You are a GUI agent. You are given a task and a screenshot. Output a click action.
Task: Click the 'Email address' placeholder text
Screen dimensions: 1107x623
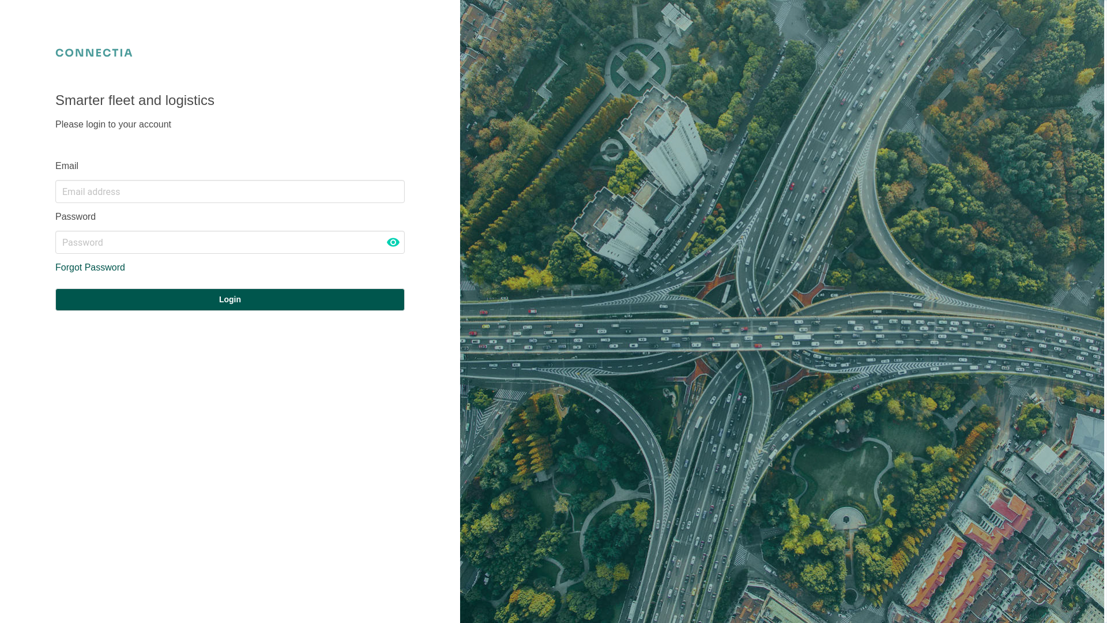[91, 192]
